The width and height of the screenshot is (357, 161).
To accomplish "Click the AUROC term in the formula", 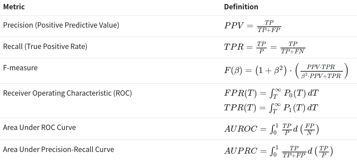I will (241, 129).
